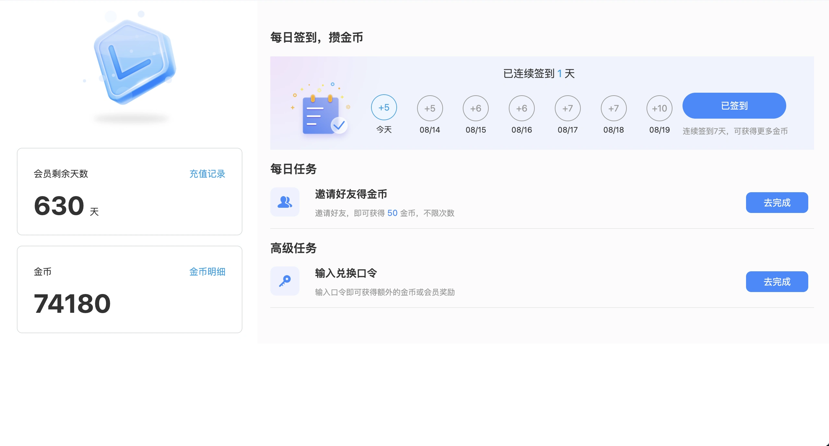829x446 pixels.
Task: Click the key icon beside 输入兑换口令
Action: coord(285,281)
